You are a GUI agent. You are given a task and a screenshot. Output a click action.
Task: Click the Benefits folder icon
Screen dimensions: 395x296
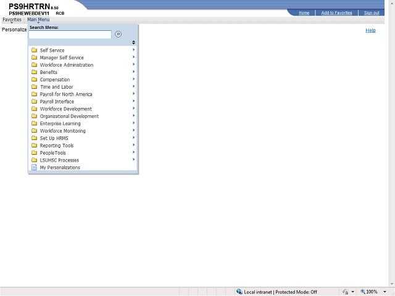coord(35,72)
